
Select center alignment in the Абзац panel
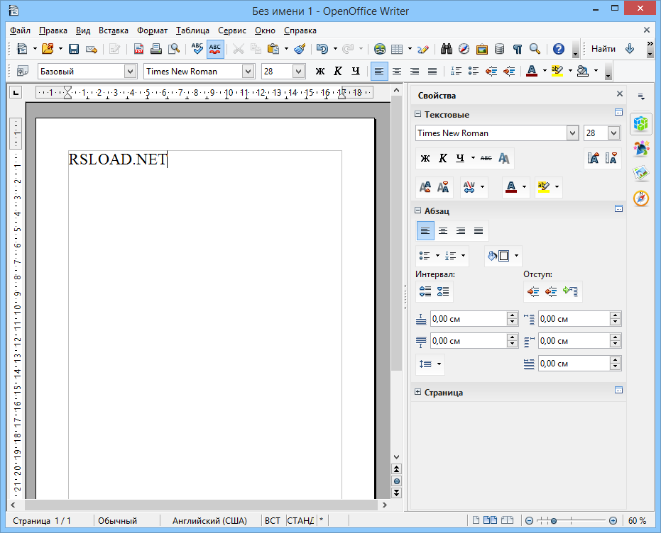[x=443, y=230]
